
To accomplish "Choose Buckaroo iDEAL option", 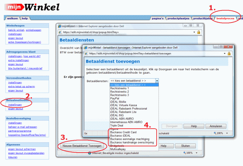I will click(134, 136).
